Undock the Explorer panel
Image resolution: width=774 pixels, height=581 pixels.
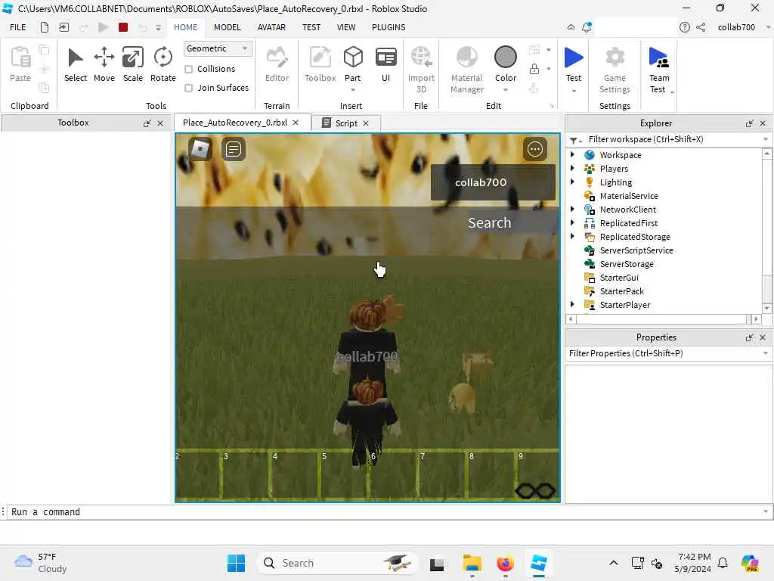click(x=749, y=123)
